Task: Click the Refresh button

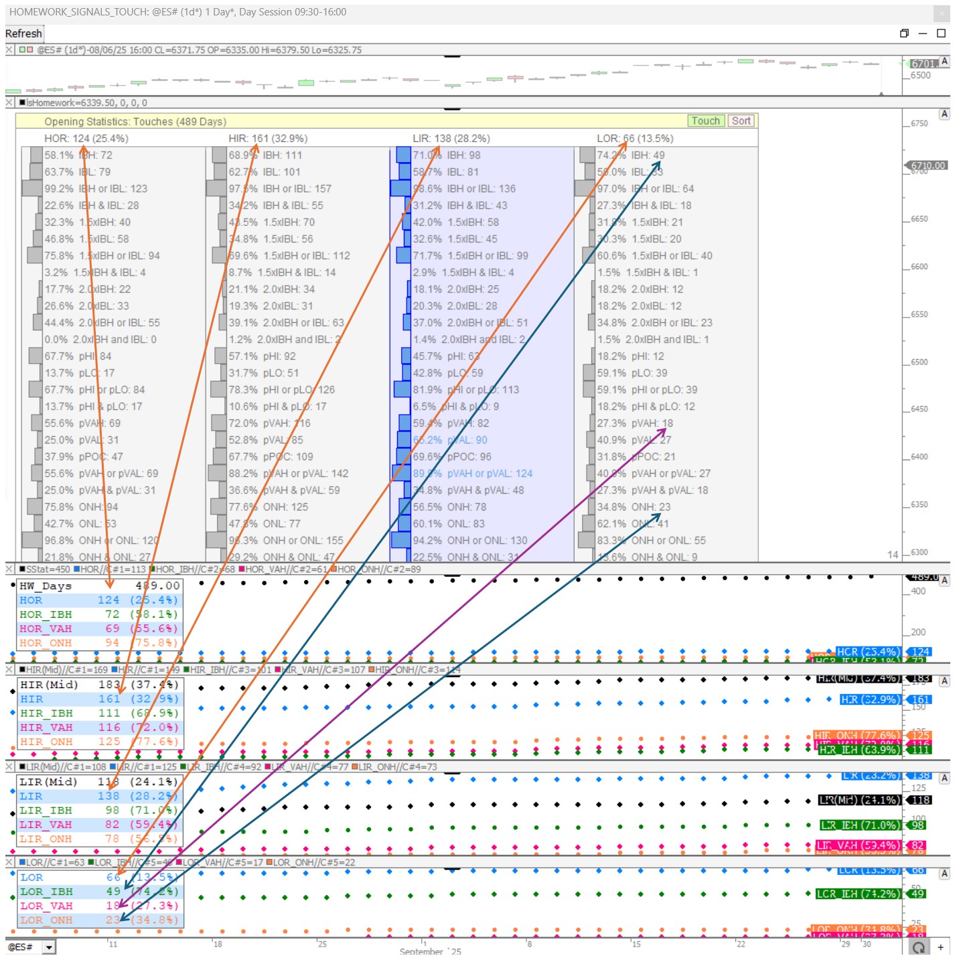Action: (23, 33)
